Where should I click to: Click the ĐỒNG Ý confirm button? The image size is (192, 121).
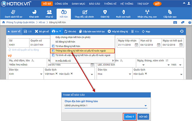tap(130, 117)
